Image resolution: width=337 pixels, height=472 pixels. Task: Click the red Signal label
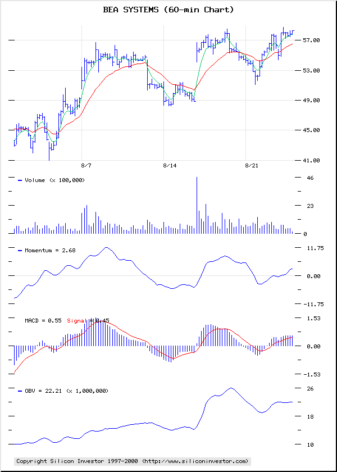77,321
